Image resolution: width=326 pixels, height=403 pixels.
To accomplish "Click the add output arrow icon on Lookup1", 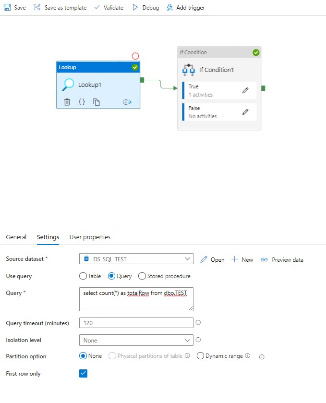I will coord(127,102).
